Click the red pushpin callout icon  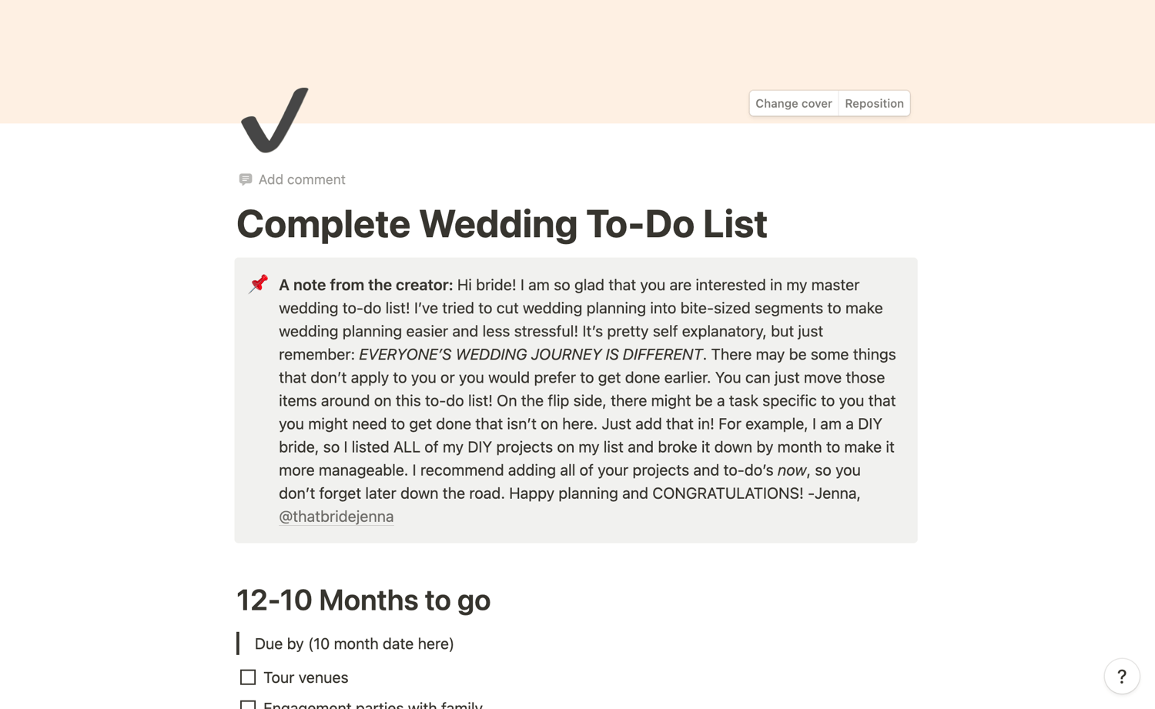(x=259, y=284)
